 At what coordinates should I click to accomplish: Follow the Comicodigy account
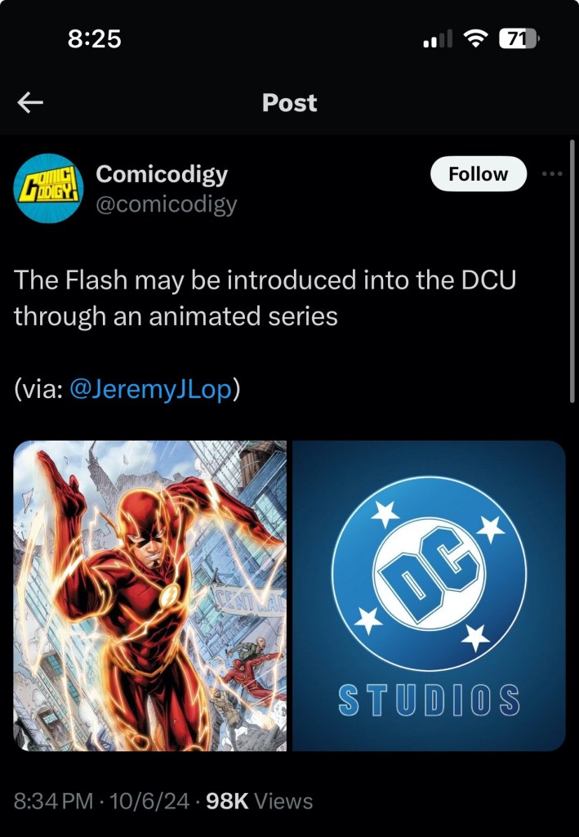(x=479, y=173)
